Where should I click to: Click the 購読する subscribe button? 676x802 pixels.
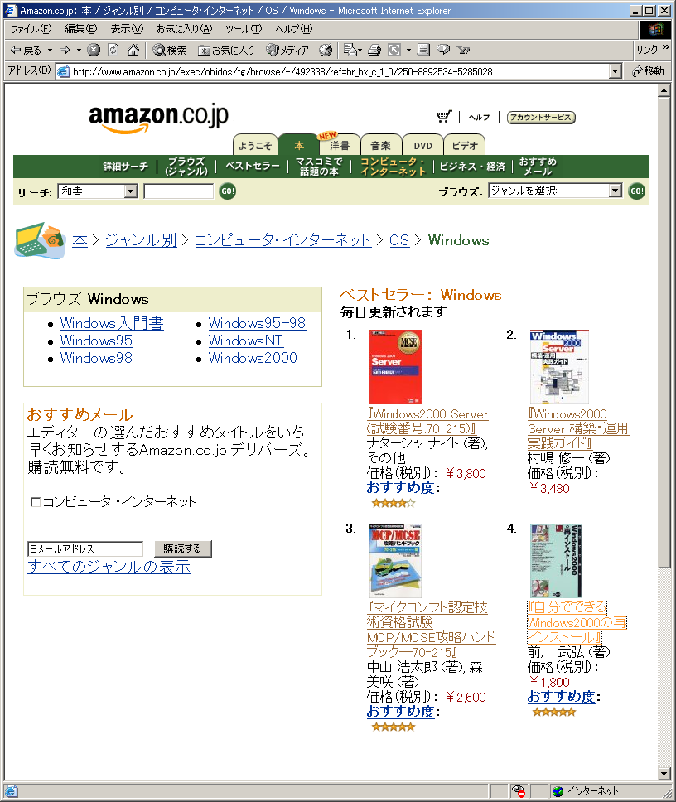(x=182, y=548)
